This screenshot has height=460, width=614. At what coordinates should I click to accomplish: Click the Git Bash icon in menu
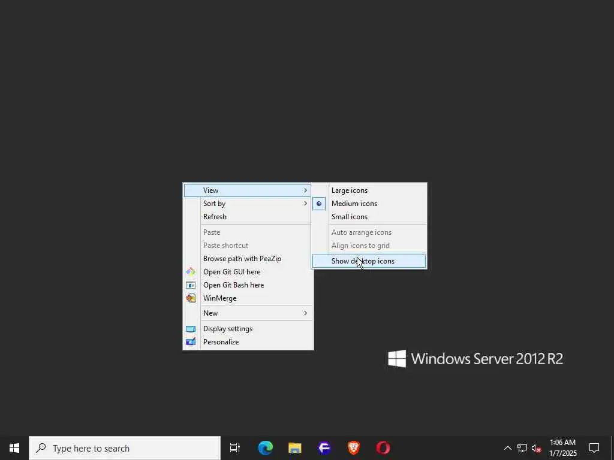[x=191, y=285]
